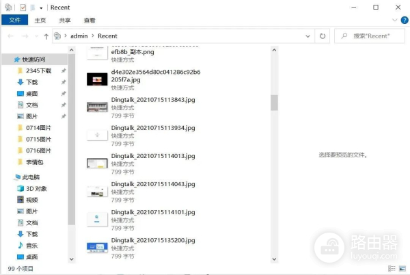
Task: Click the pin icon next to 文档
Action: click(64, 105)
